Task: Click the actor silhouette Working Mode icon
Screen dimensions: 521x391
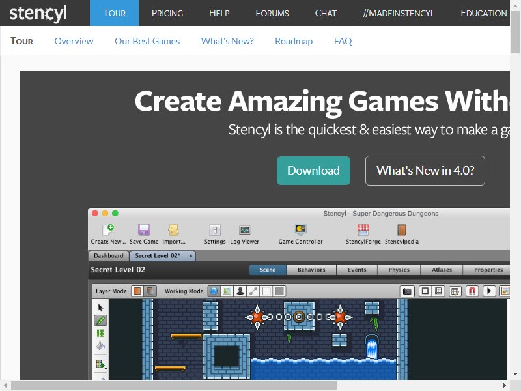Action: 240,291
